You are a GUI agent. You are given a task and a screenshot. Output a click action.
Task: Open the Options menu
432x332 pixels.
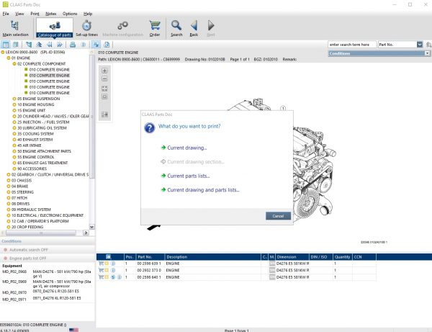(70, 14)
